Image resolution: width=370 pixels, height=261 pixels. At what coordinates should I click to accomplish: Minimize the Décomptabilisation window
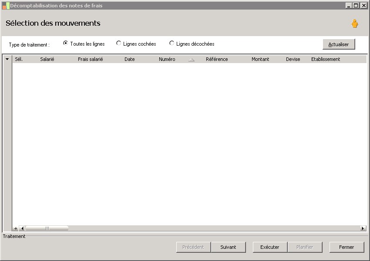click(349, 5)
